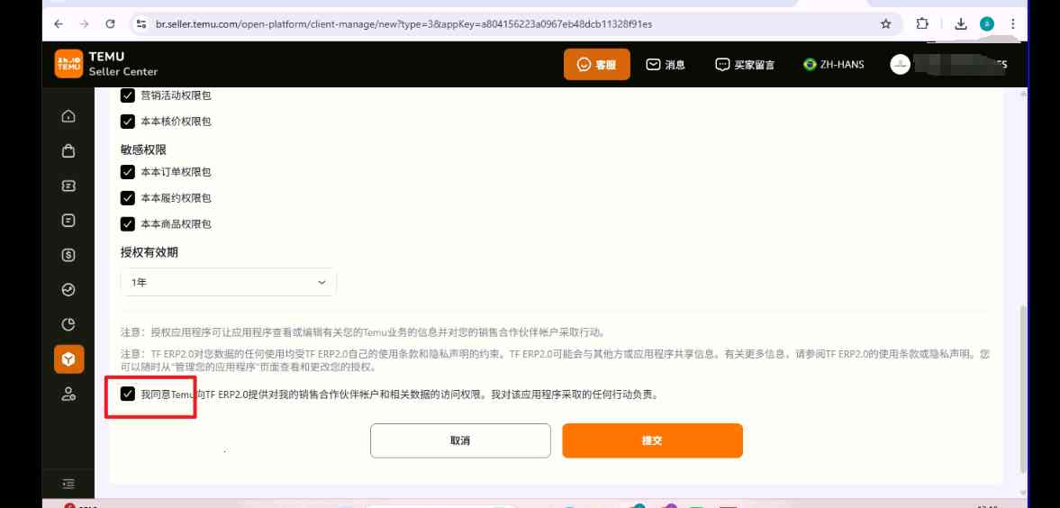Bookmark page with star icon

(885, 23)
